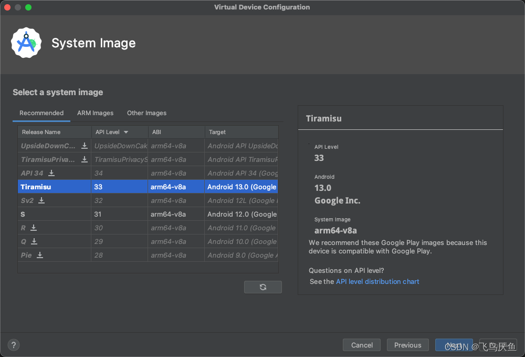
Task: Download the Q system image
Action: coord(34,241)
